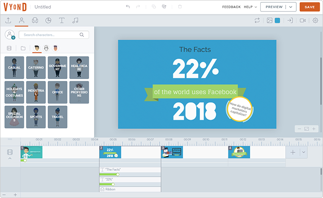Click the Search characters field

pos(54,35)
